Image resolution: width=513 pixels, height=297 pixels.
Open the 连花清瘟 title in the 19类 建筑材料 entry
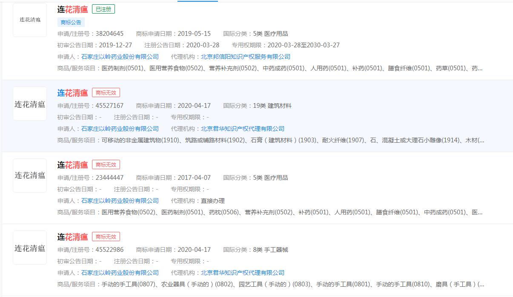[73, 93]
